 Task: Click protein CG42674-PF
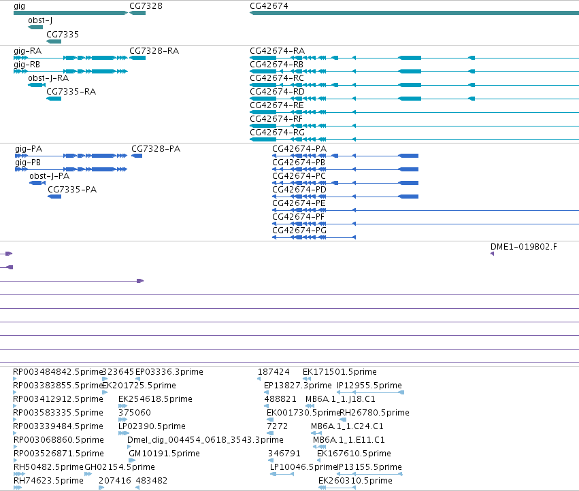click(299, 217)
